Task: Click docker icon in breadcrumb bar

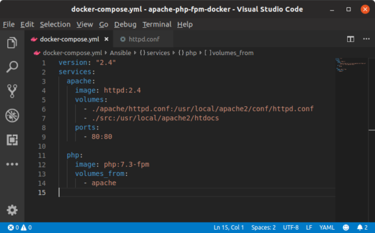Action: (37, 53)
